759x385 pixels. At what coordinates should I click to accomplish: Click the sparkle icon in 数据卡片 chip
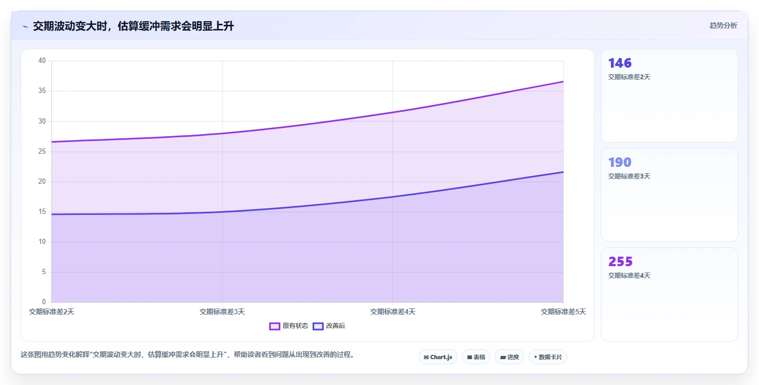tap(536, 357)
